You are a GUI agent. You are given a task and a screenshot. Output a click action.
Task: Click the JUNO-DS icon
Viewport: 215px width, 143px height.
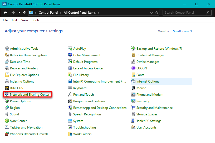(x=7, y=88)
